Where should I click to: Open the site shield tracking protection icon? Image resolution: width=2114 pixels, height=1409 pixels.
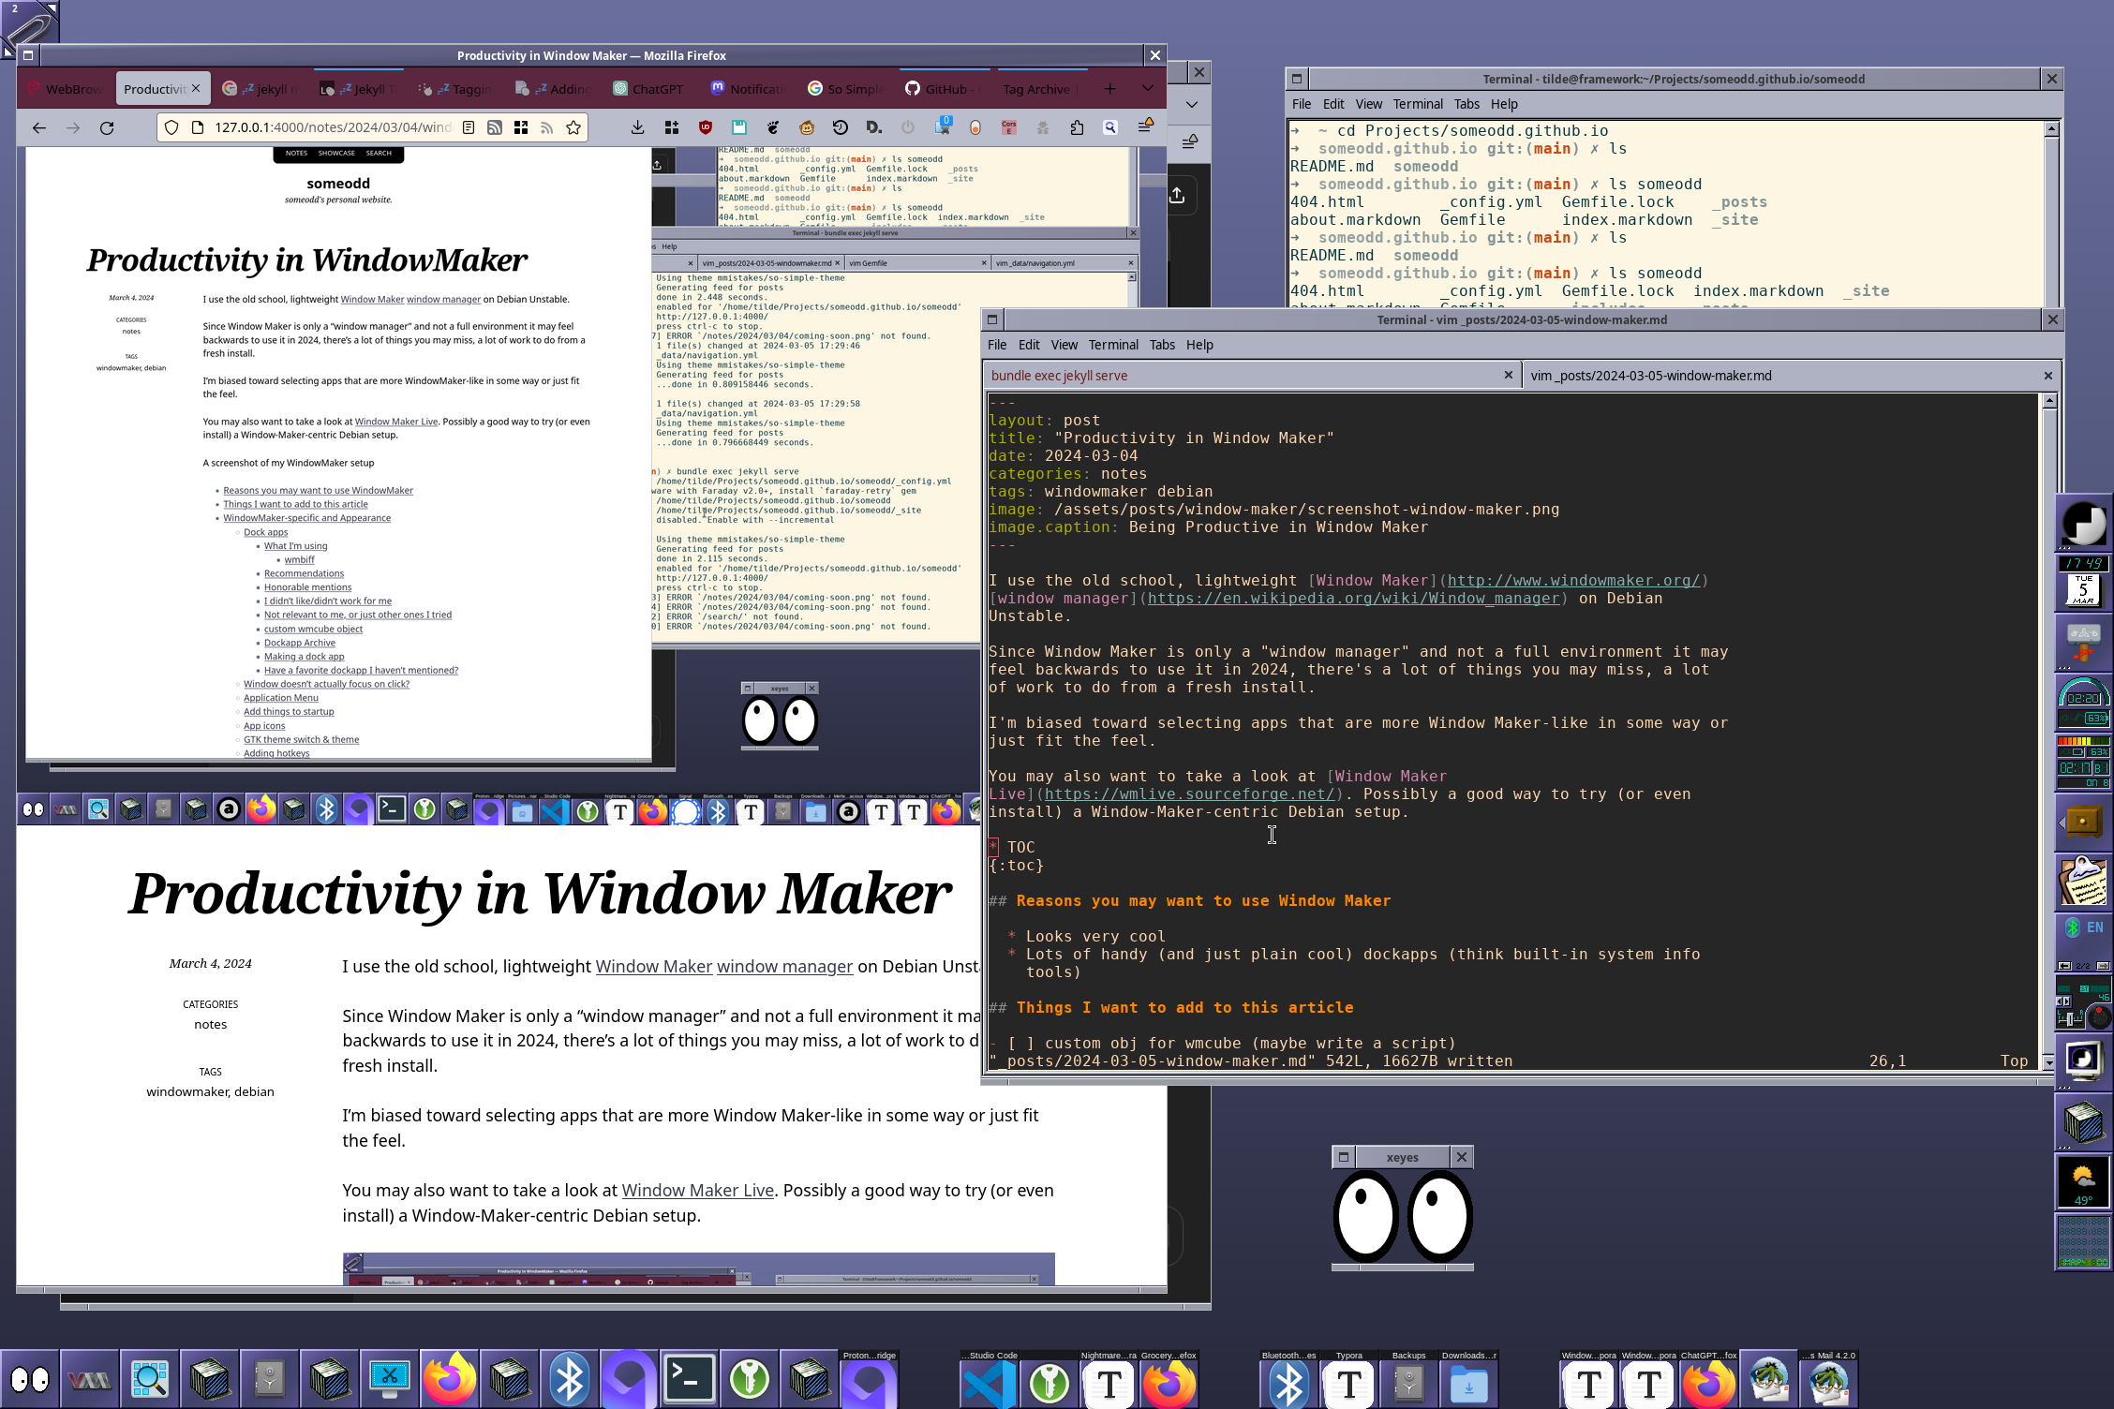tap(171, 127)
